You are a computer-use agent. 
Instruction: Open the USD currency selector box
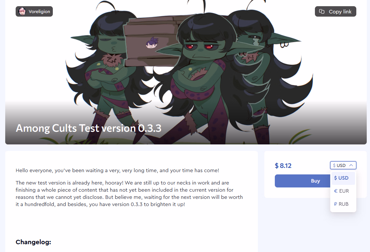(x=343, y=165)
